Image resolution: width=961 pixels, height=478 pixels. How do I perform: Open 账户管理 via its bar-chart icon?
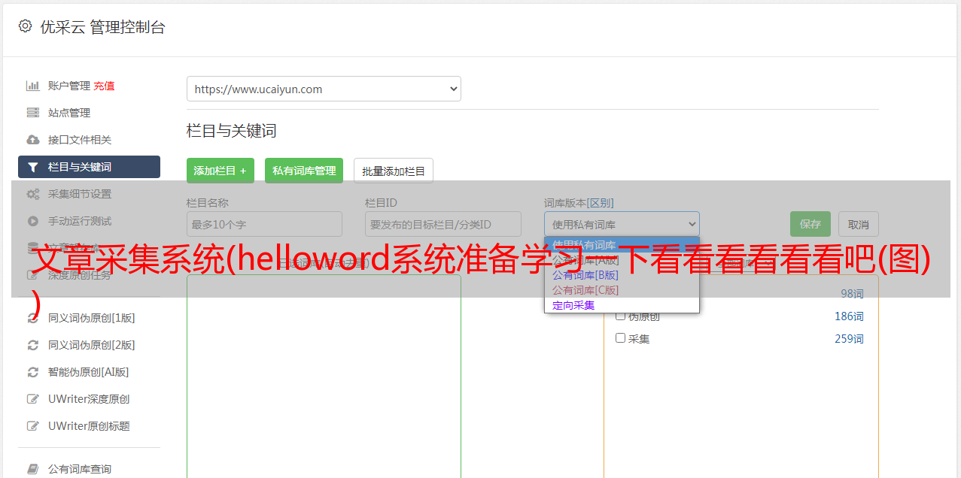coord(32,86)
